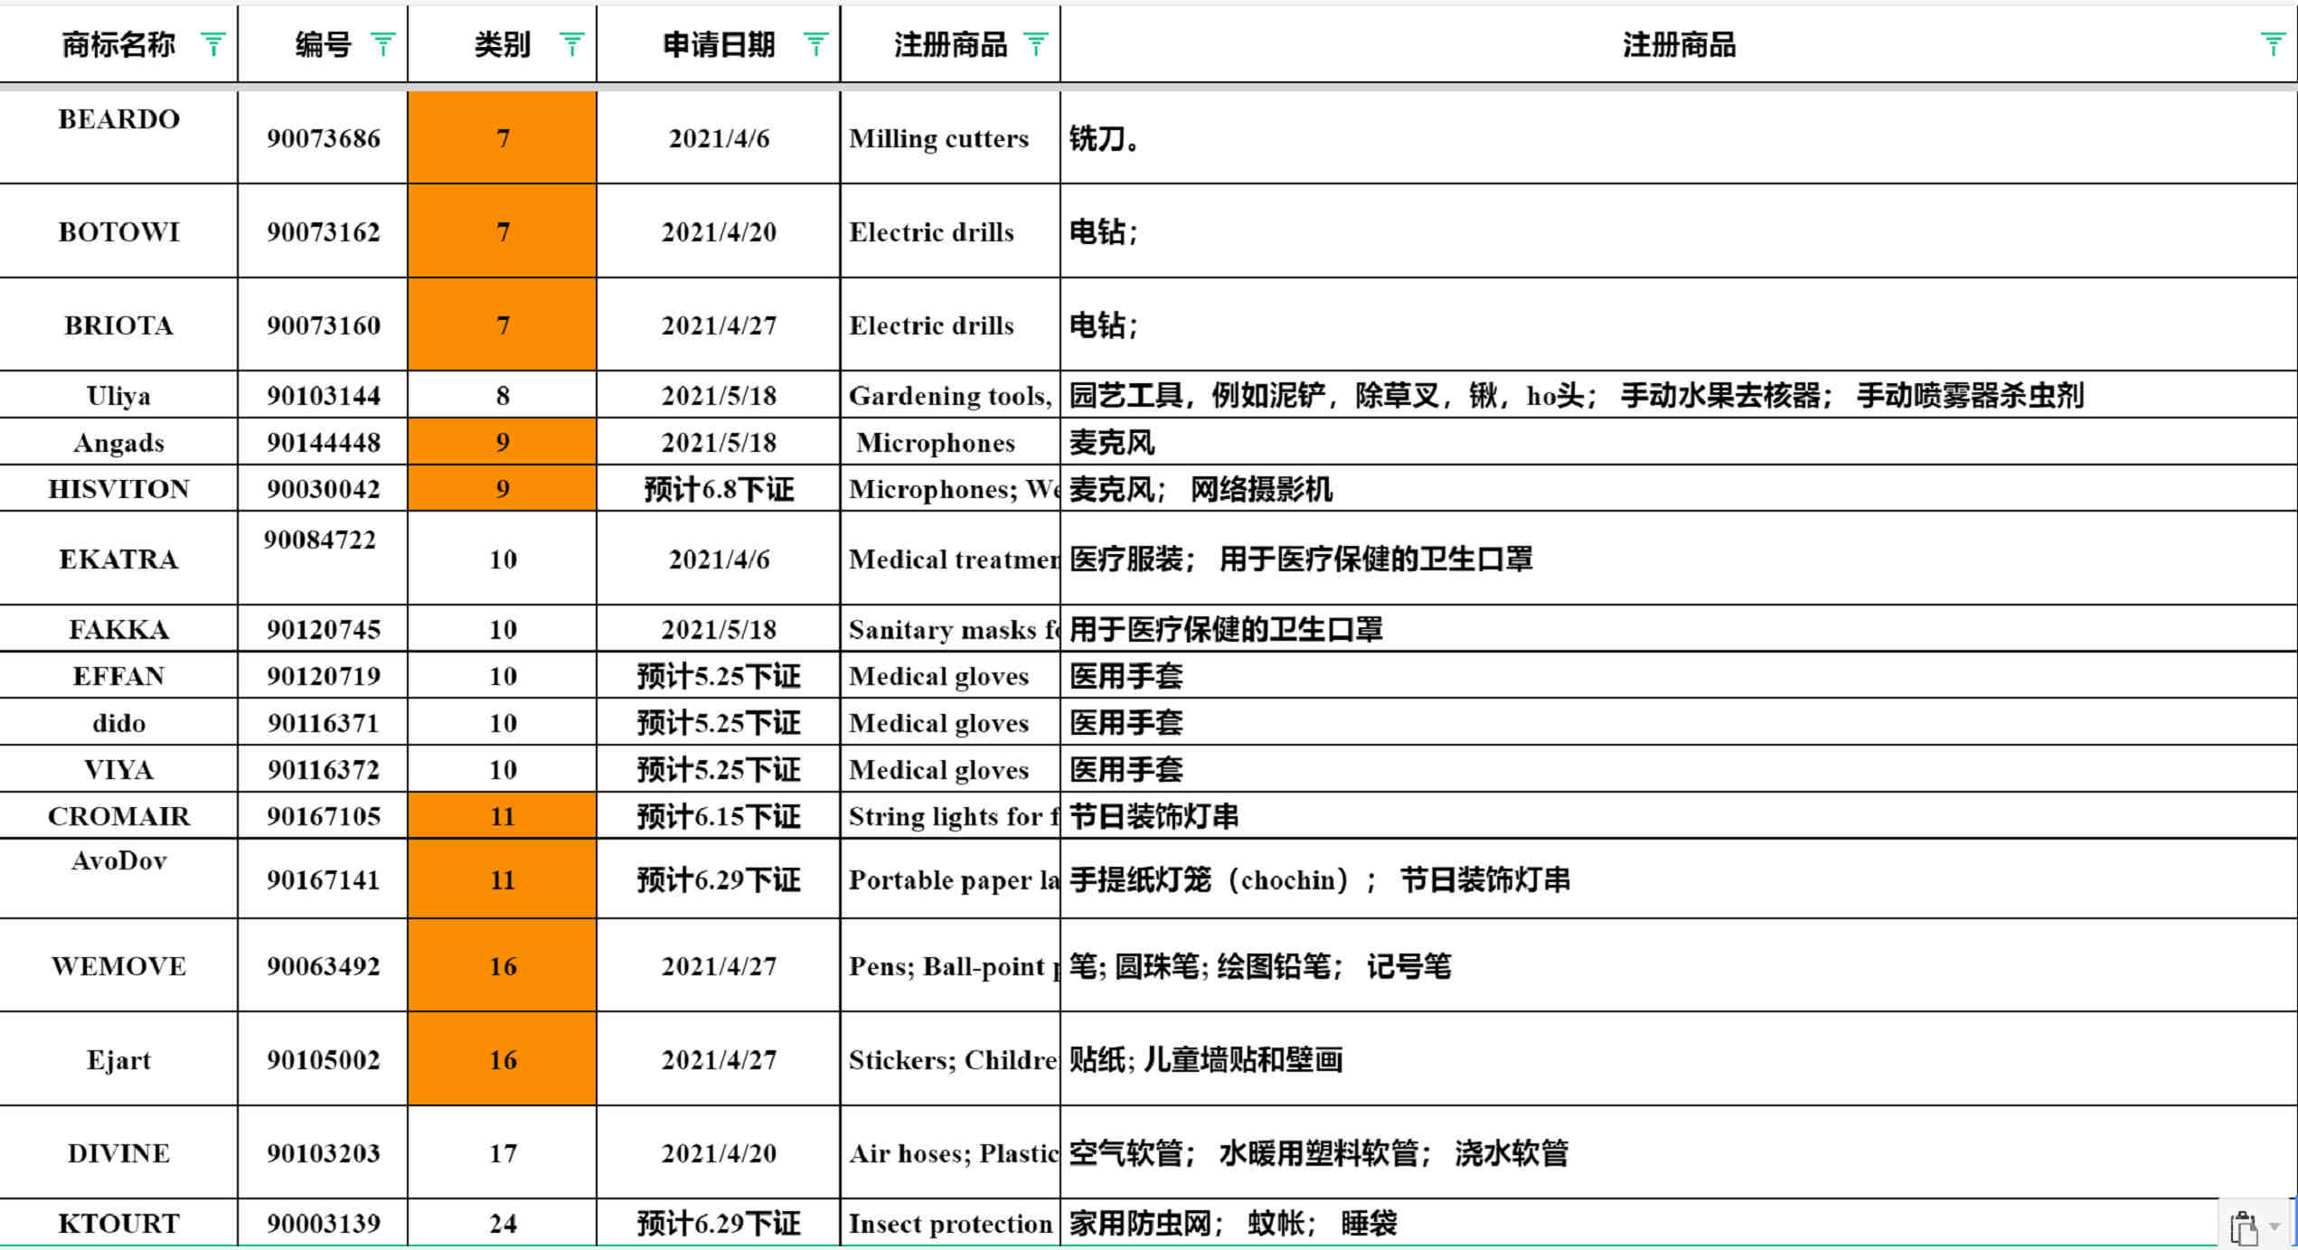The height and width of the screenshot is (1250, 2298).
Task: Select orange category 11 cell in CROMAIR row
Action: (503, 815)
